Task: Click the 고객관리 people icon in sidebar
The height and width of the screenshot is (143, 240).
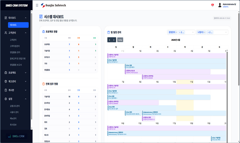Action: 6,33
